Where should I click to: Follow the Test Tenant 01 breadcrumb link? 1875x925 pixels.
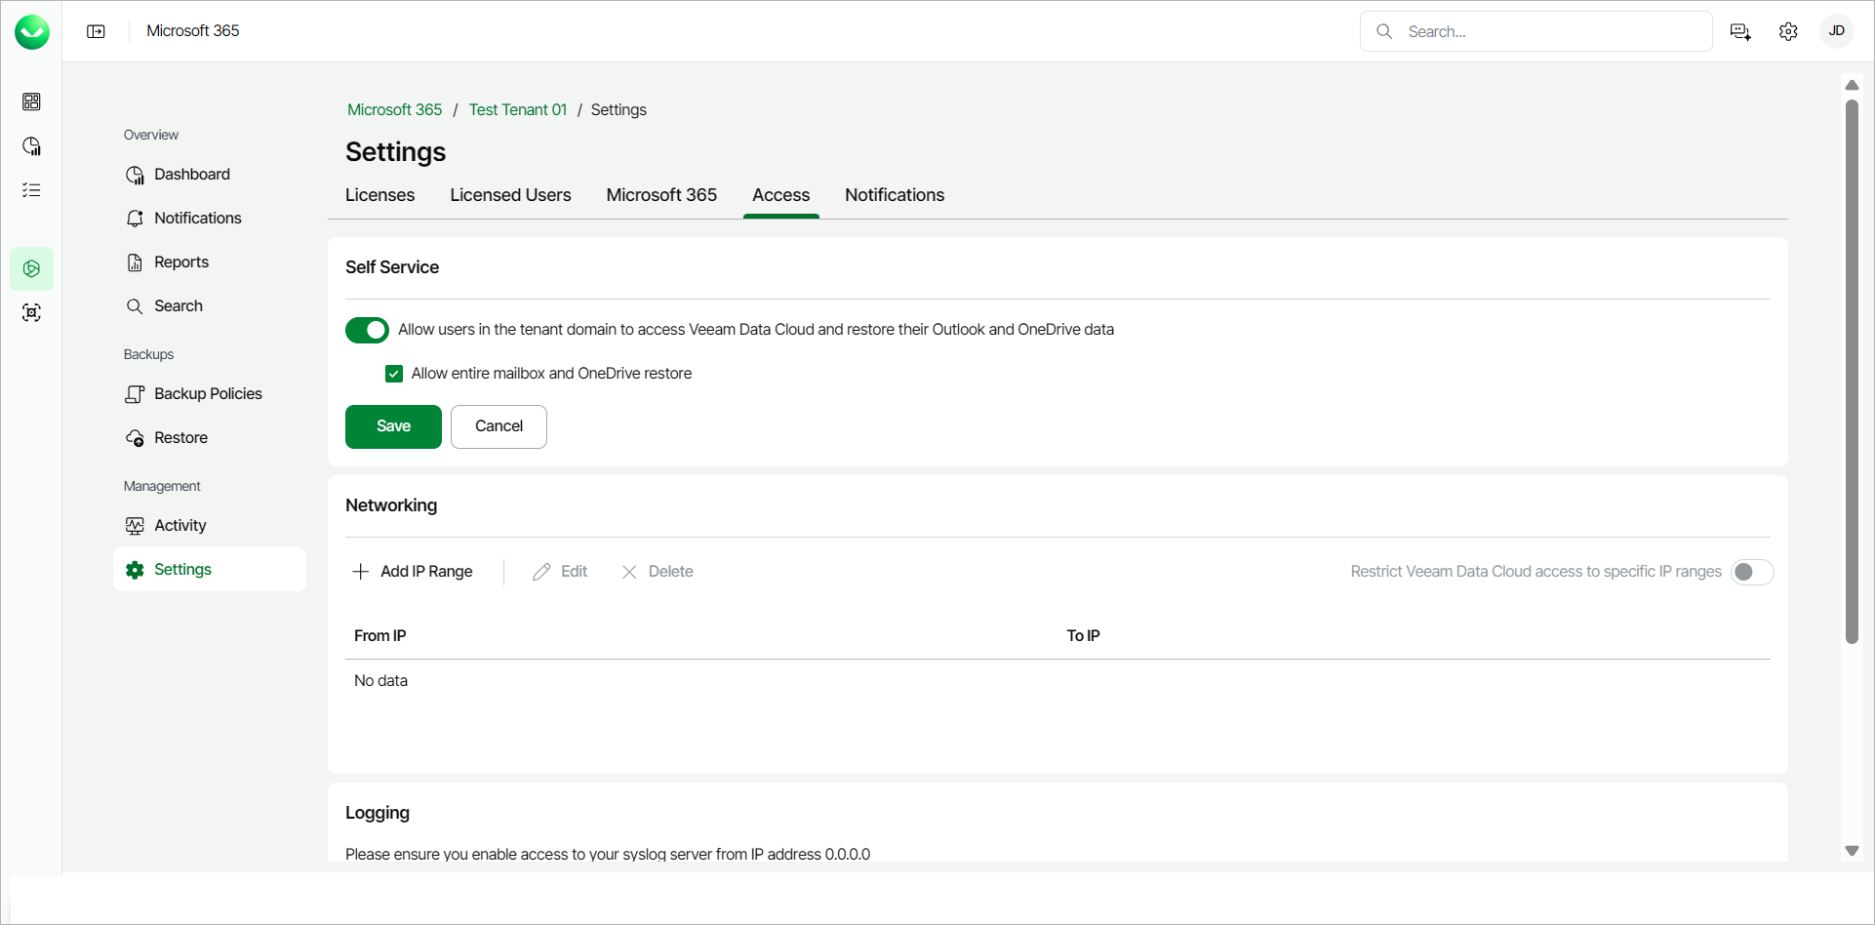pos(517,110)
